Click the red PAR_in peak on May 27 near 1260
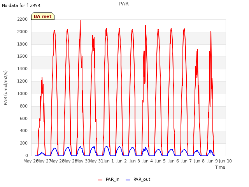This screenshot has height=187, width=249. click(x=42, y=78)
